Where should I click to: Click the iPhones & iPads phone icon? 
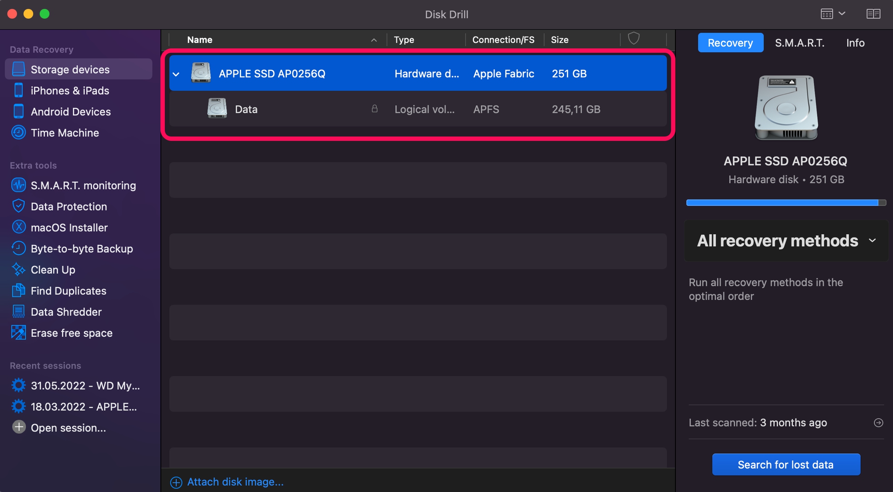coord(18,90)
